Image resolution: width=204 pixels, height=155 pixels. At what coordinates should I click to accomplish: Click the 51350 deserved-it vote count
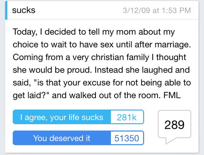coord(126,138)
